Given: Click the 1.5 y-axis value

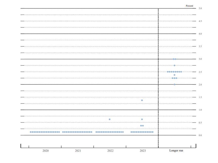Looking at the screenshot, I should [200, 97].
